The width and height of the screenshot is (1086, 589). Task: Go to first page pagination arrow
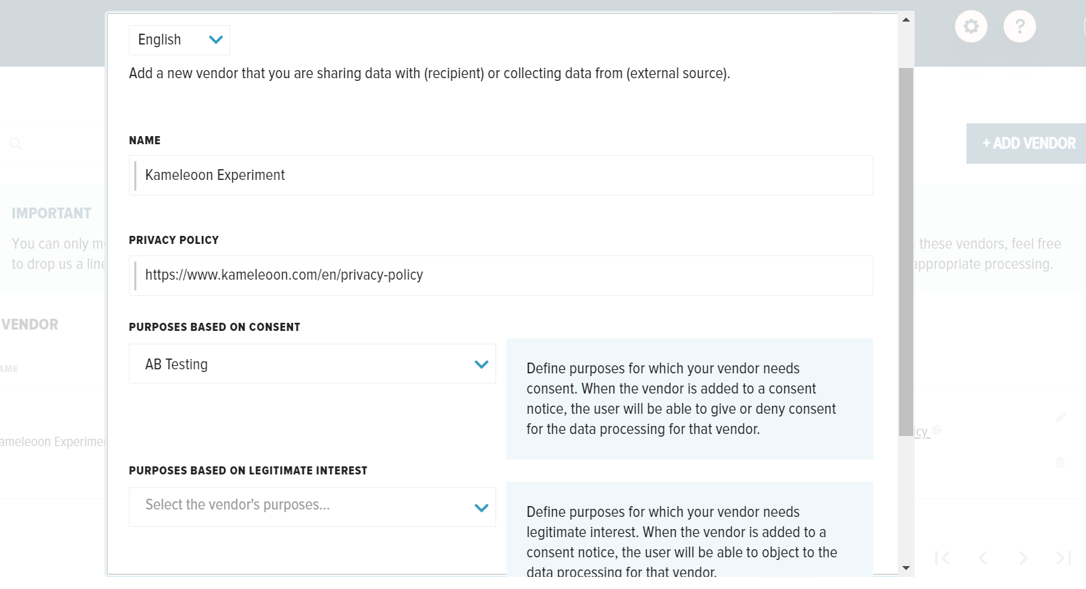(943, 558)
